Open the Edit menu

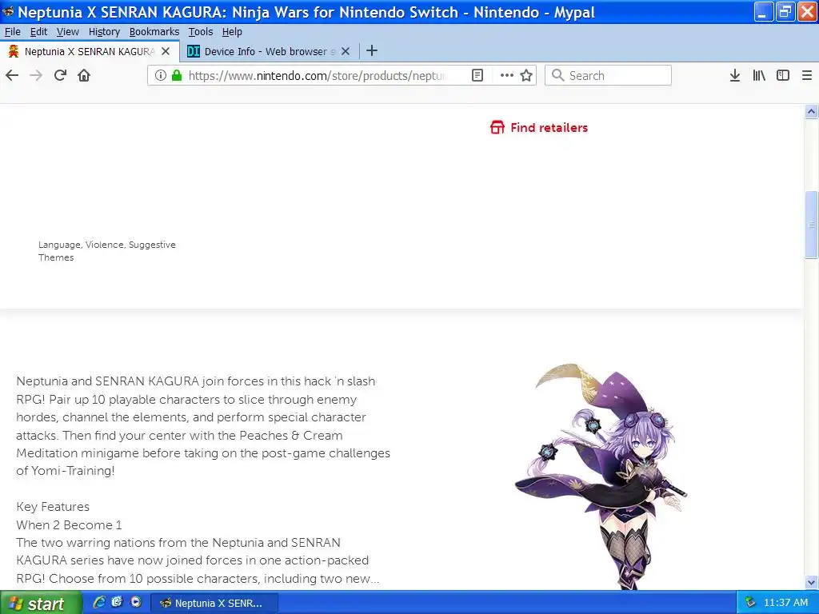click(38, 32)
